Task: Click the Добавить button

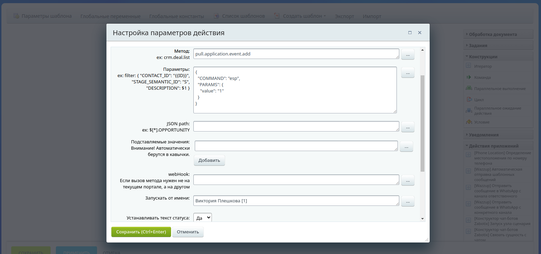Action: [209, 160]
